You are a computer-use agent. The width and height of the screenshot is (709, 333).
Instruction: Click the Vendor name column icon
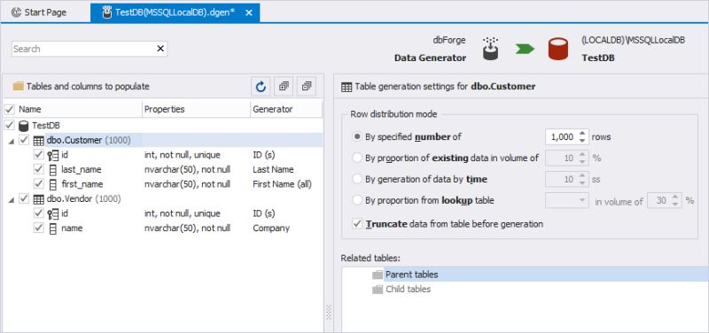[53, 228]
